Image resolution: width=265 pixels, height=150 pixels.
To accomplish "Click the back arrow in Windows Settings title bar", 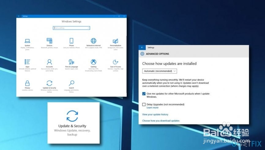I will 19,16.
